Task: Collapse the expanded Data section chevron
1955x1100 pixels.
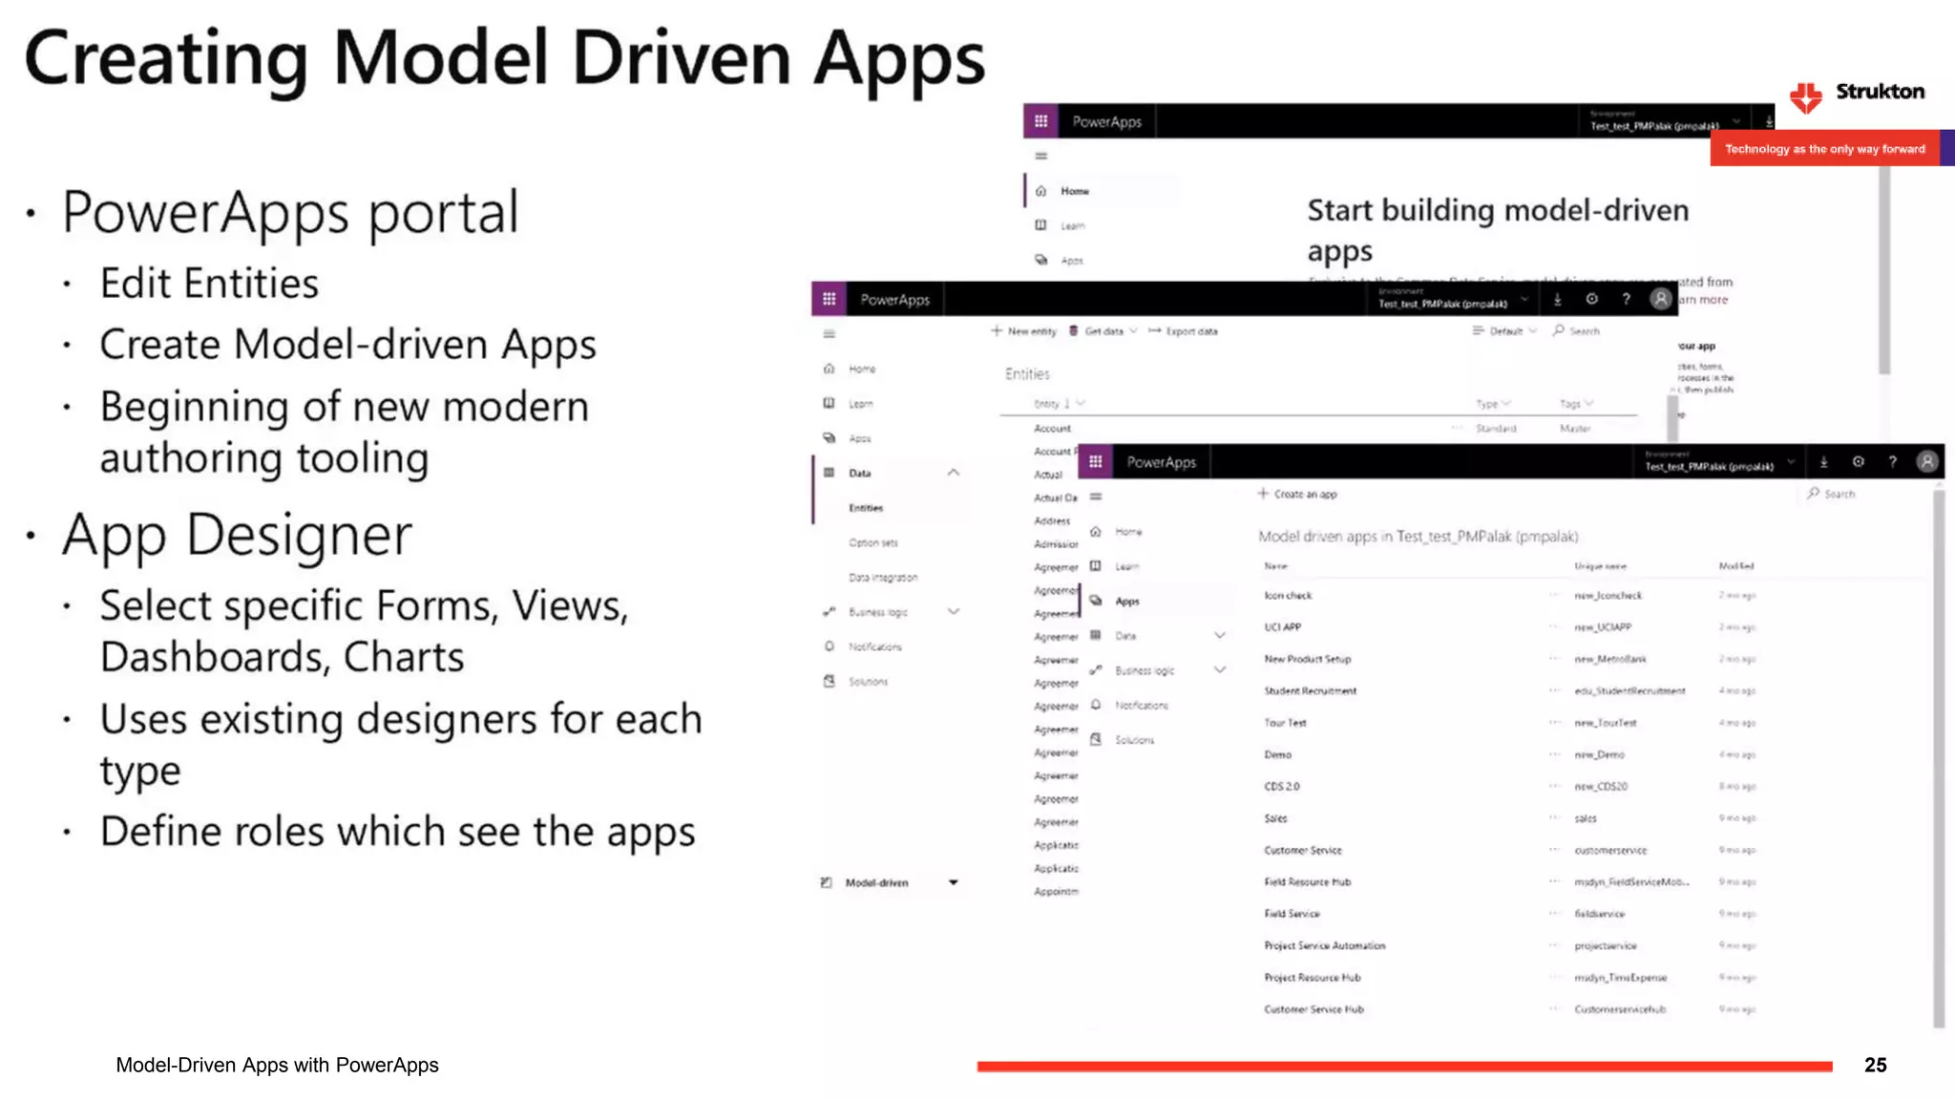Action: point(953,473)
